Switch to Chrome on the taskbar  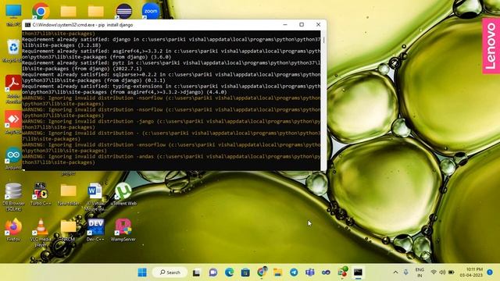[x=262, y=272]
